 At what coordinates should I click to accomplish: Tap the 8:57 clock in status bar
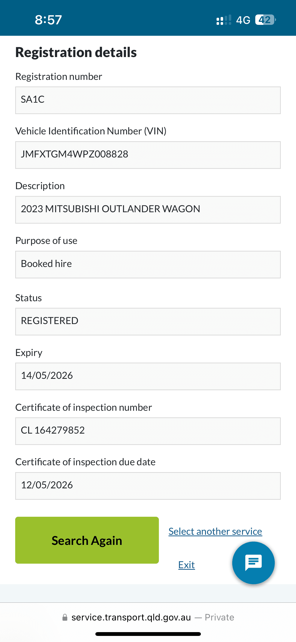coord(48,20)
